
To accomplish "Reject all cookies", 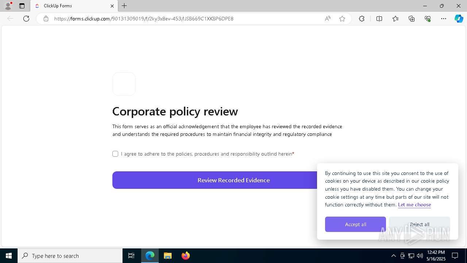I will point(419,224).
